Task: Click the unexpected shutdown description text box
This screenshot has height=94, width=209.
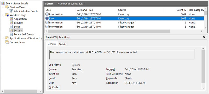Action: click(122, 55)
